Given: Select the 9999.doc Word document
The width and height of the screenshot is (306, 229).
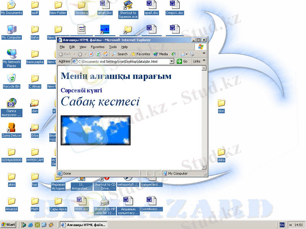Looking at the screenshot, I should [81, 204].
